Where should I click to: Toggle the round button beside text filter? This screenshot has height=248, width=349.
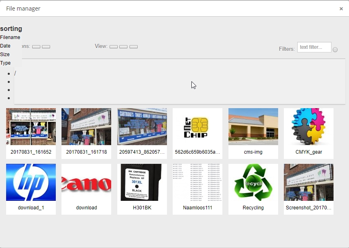[335, 50]
